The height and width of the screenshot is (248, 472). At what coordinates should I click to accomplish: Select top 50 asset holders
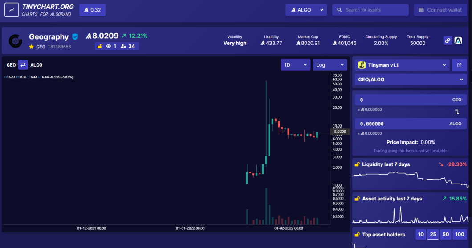pyautogui.click(x=446, y=235)
